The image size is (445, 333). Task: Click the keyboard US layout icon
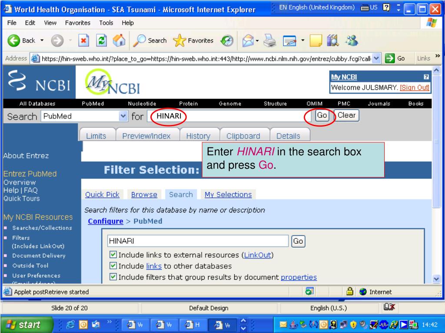point(369,8)
